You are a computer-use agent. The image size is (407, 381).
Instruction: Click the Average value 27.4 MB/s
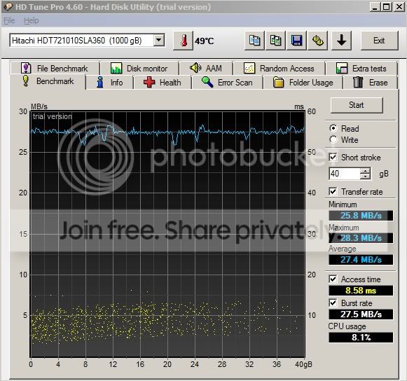point(361,260)
